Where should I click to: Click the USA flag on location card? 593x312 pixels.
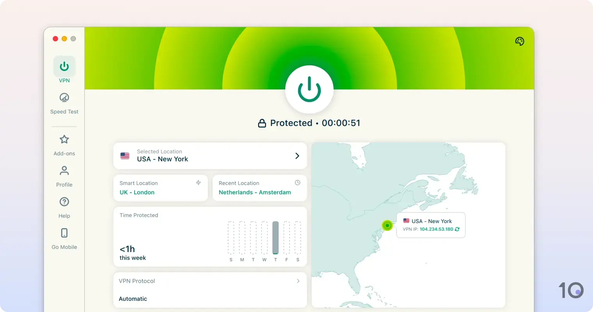click(x=125, y=156)
